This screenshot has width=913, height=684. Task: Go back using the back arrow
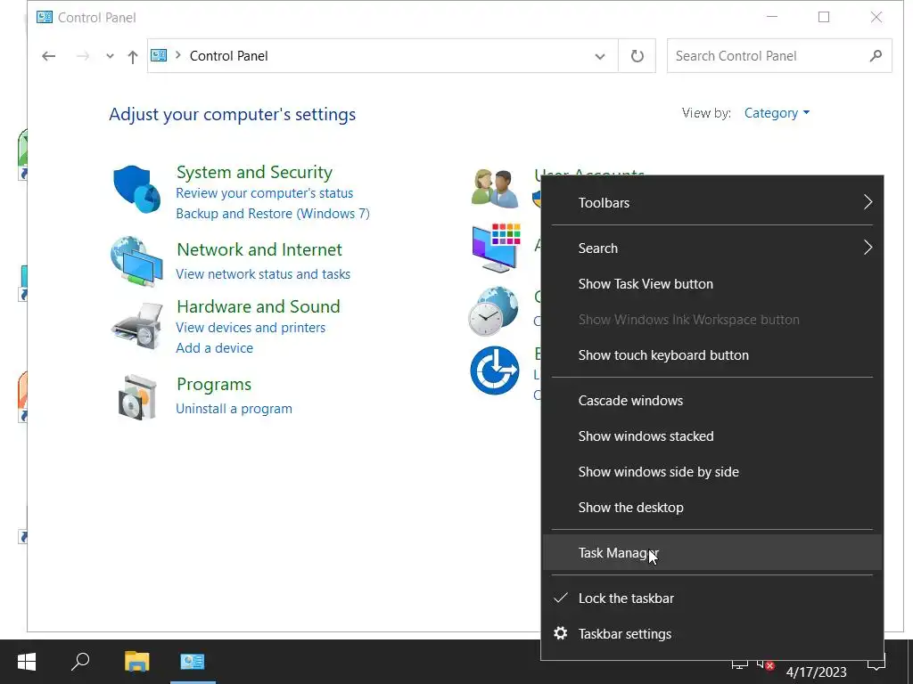click(49, 56)
